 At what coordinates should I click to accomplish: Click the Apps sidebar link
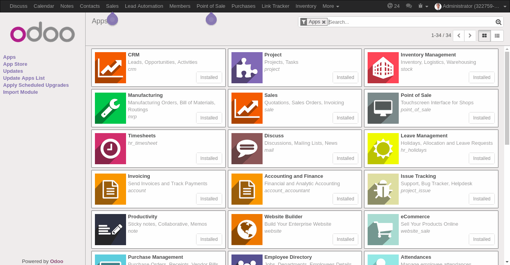coord(9,57)
